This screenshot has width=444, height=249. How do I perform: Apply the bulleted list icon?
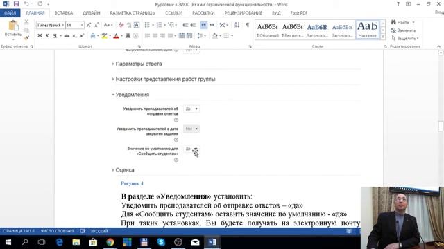147,25
